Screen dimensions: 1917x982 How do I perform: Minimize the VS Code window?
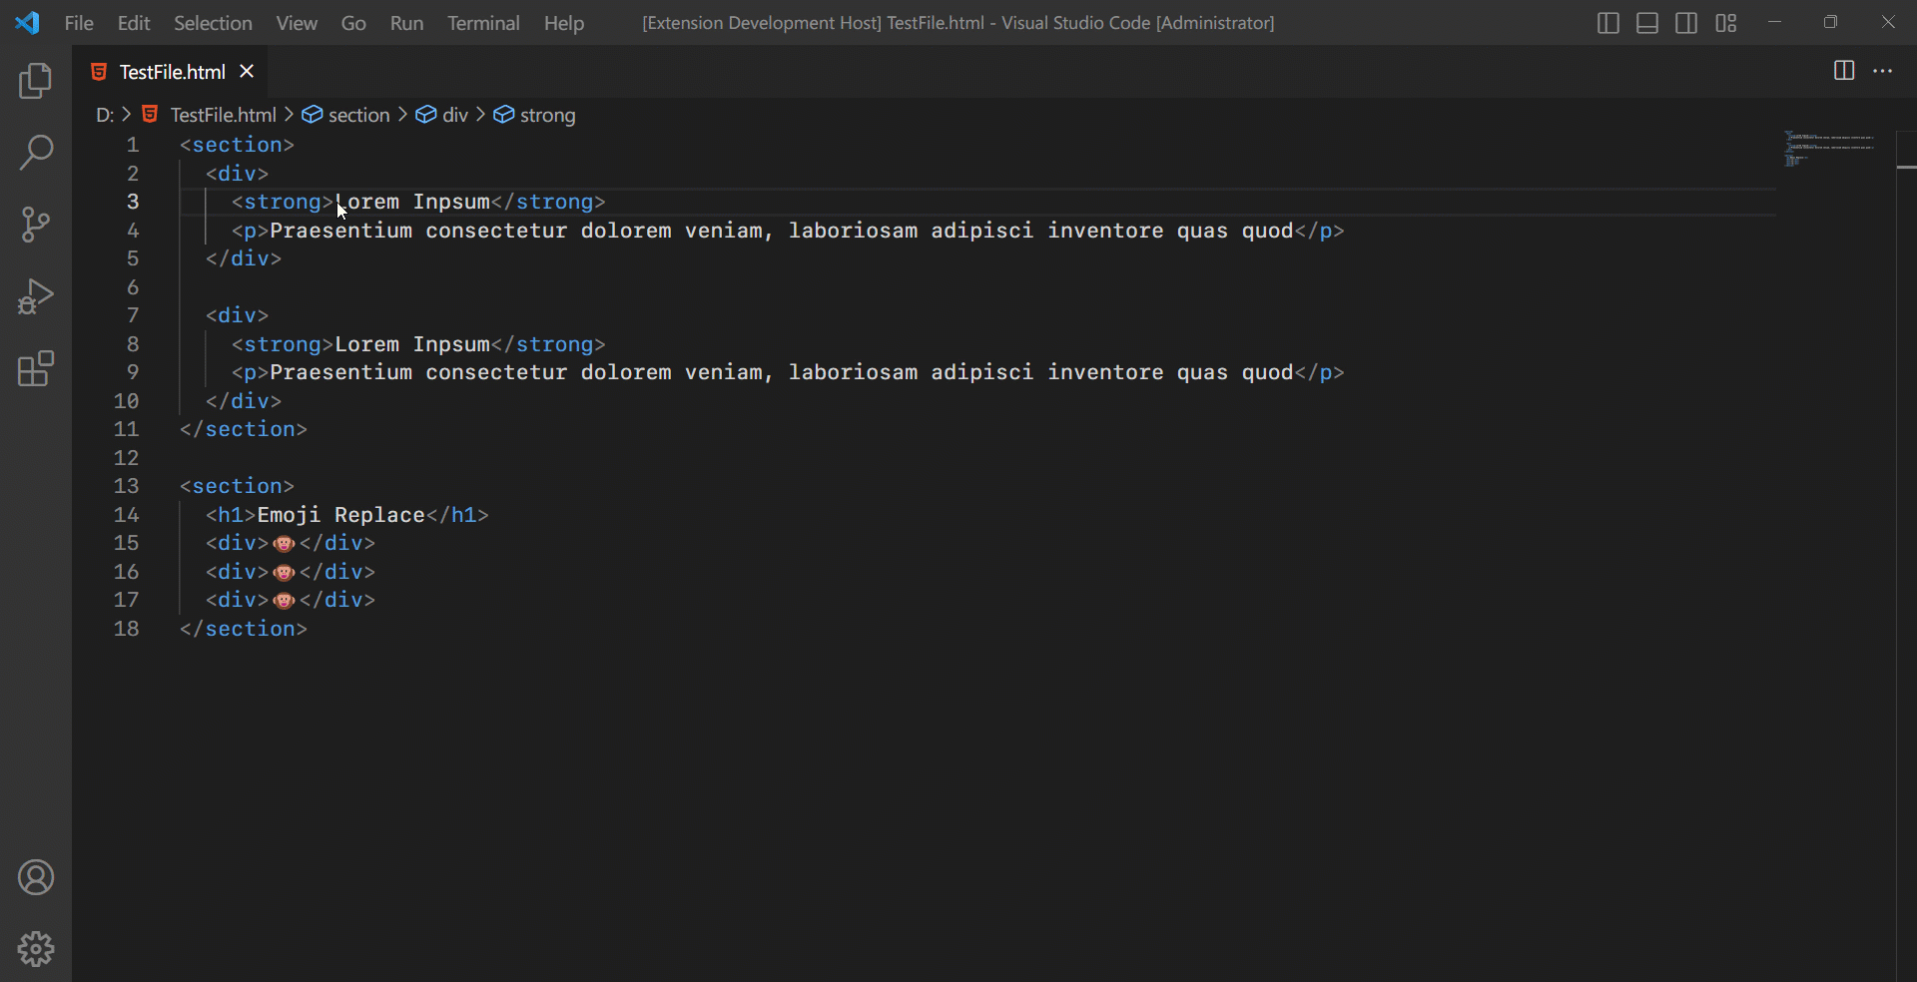coord(1774,22)
